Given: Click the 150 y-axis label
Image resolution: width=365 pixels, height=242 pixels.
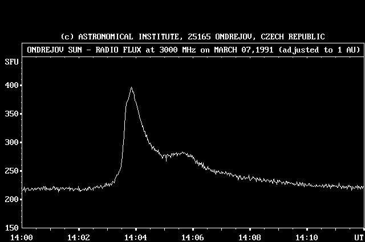Looking at the screenshot, I should click(x=11, y=228).
